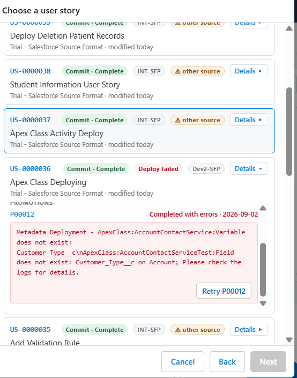
Task: Click Commit · Complete badge on US-0000037
Action: (x=94, y=120)
